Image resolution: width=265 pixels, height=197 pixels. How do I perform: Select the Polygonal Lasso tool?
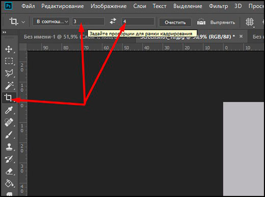click(x=9, y=73)
